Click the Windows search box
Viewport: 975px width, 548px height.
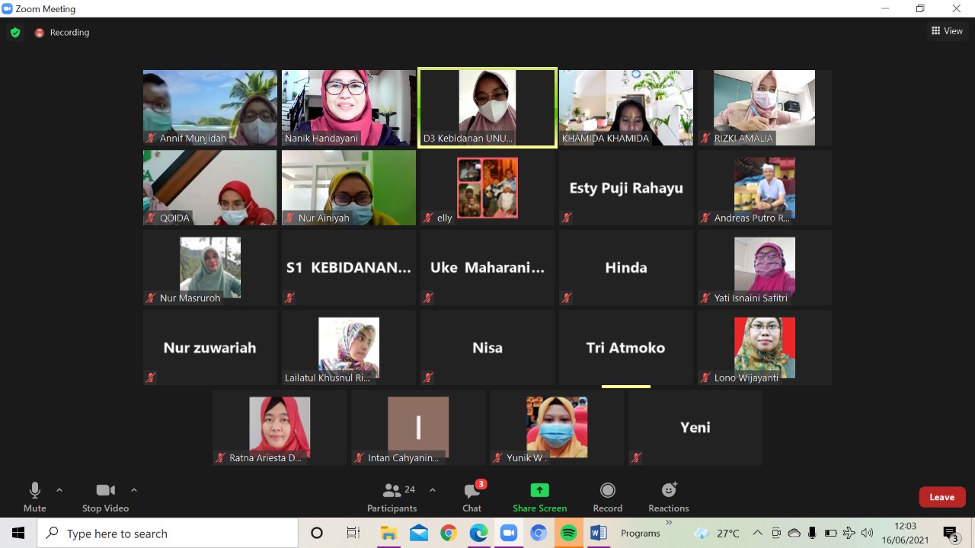click(168, 534)
